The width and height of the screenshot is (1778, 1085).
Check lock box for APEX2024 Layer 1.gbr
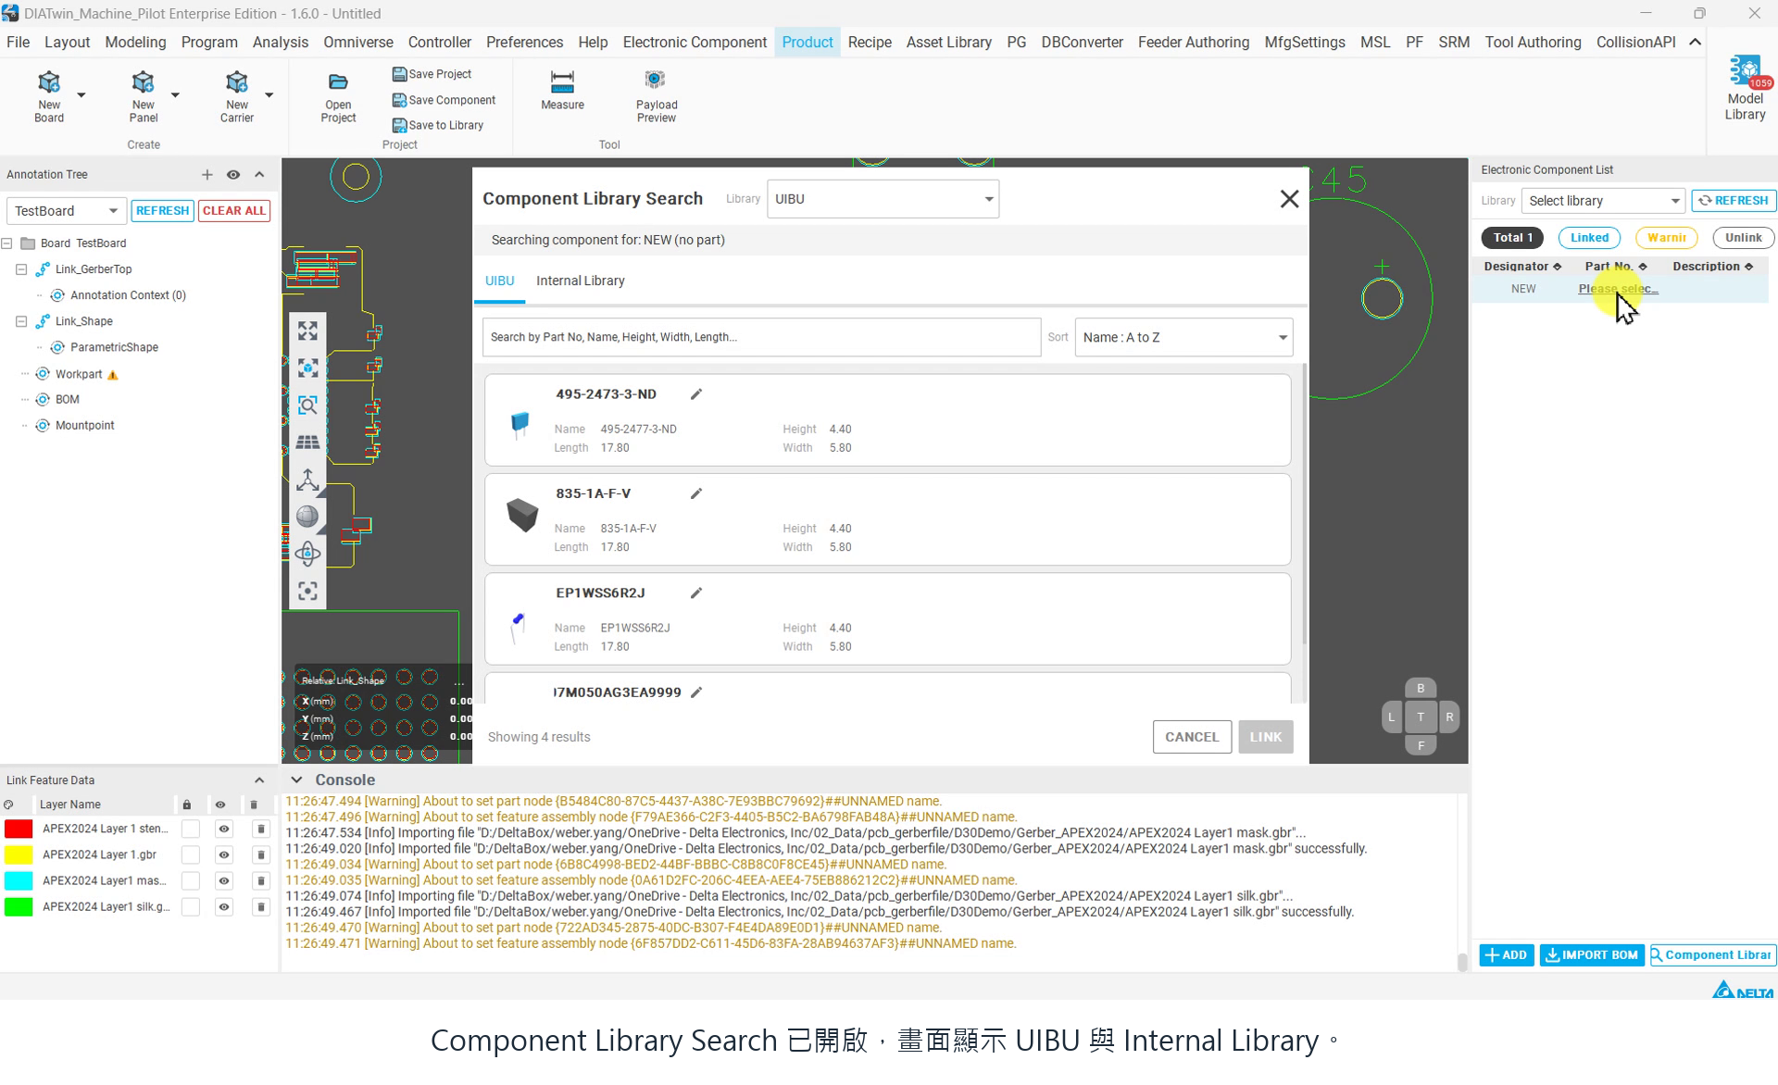click(x=190, y=854)
